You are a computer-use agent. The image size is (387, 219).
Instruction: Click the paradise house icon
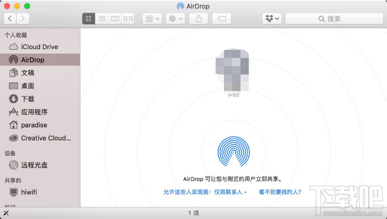click(13, 125)
